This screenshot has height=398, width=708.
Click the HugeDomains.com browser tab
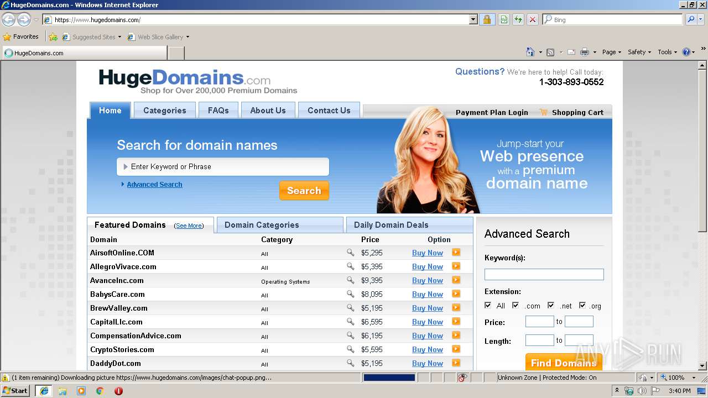click(x=84, y=53)
